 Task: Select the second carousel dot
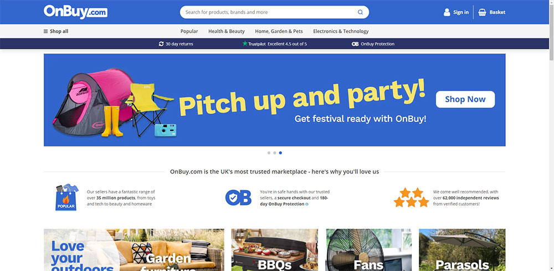275,153
